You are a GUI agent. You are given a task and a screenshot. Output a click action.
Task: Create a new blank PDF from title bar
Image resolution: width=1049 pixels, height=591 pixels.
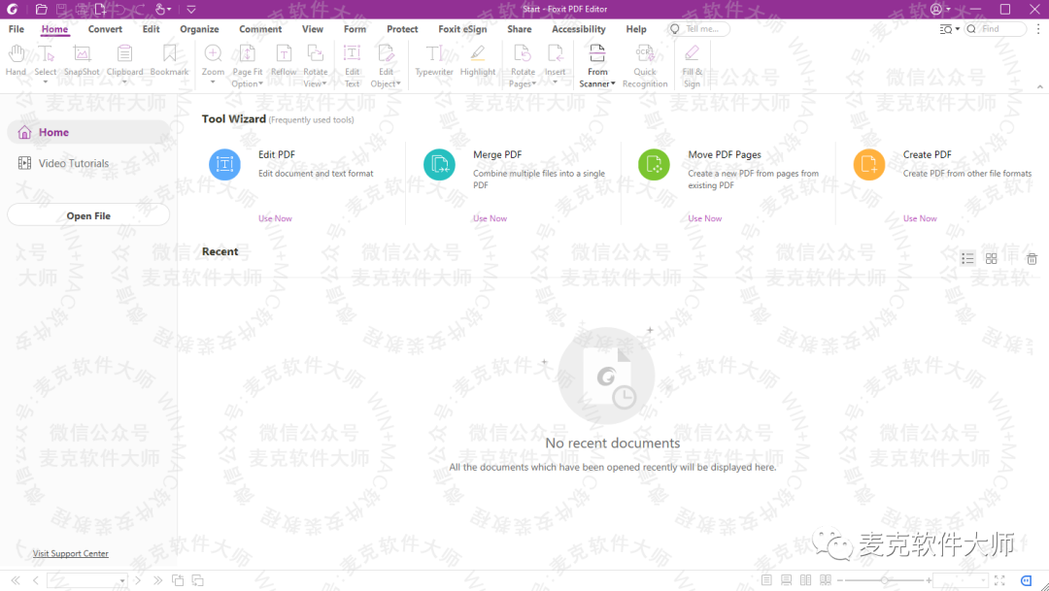[100, 10]
